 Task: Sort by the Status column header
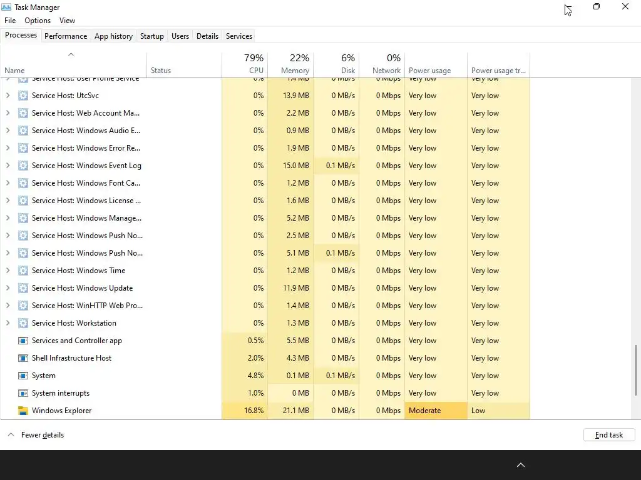click(185, 65)
